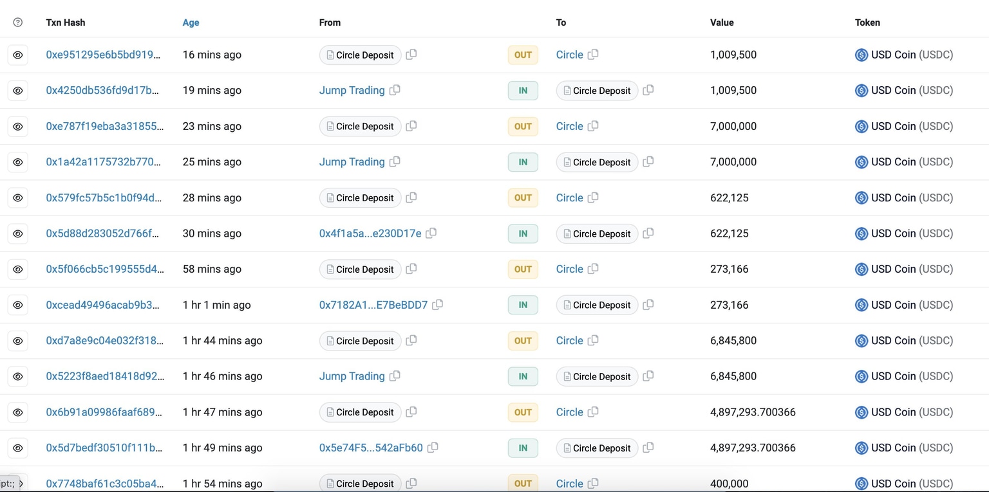Copy From address in the 23 mins ago row
Viewport: 989px width, 492px height.
(411, 126)
